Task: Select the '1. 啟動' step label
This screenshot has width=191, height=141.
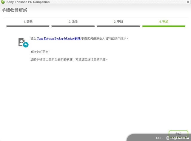Action: [x=28, y=22]
